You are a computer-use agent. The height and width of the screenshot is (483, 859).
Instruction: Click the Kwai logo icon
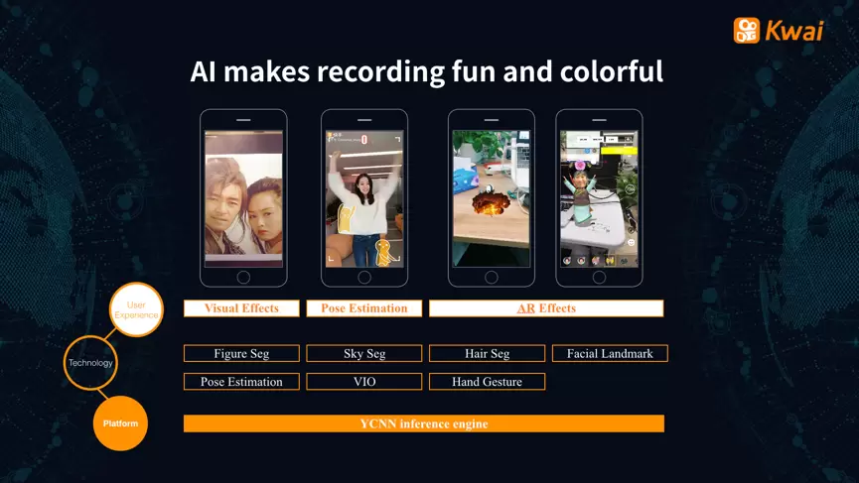pos(747,30)
